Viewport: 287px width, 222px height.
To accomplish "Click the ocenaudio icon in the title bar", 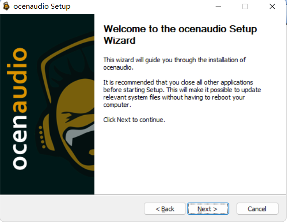I will click(6, 7).
